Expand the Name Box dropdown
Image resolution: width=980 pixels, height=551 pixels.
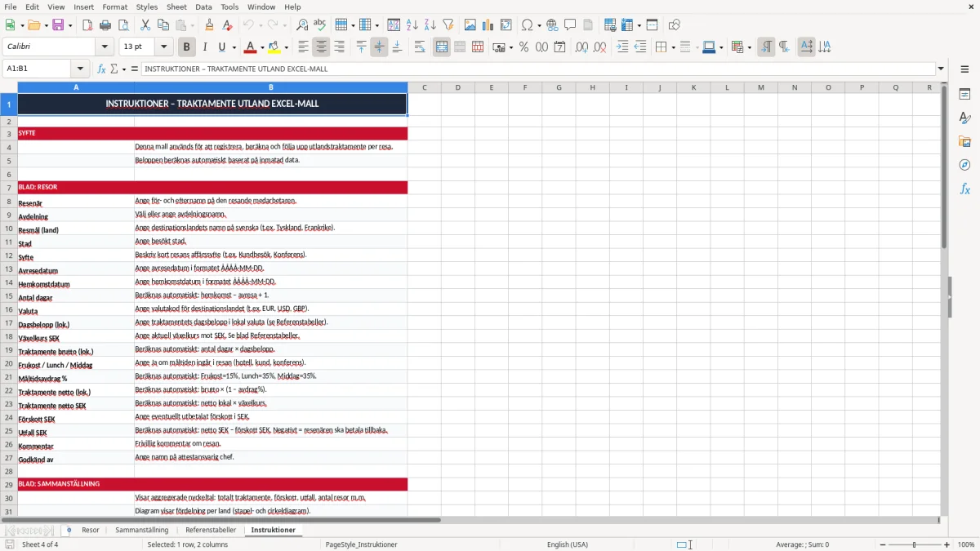click(x=80, y=69)
